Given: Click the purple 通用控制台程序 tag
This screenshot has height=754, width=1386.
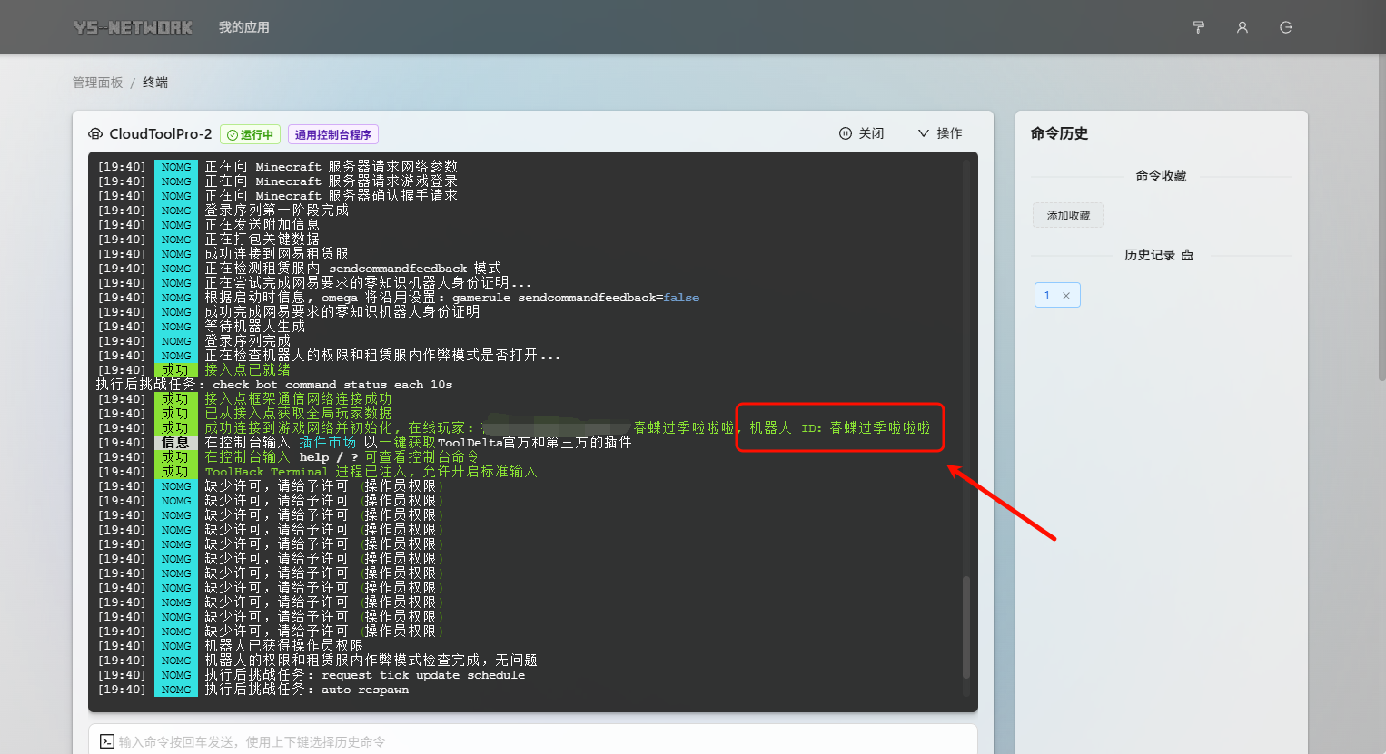Looking at the screenshot, I should (x=332, y=134).
